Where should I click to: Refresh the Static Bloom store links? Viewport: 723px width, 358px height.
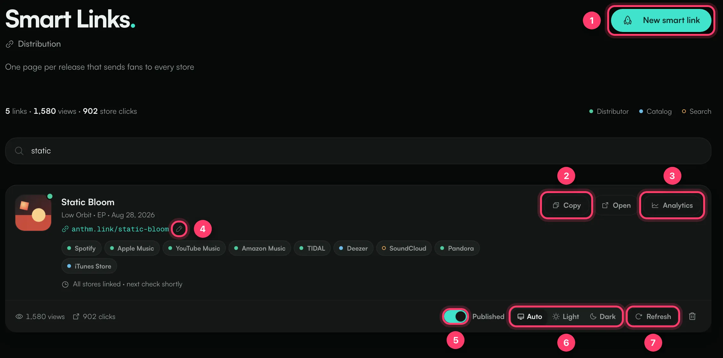point(653,316)
